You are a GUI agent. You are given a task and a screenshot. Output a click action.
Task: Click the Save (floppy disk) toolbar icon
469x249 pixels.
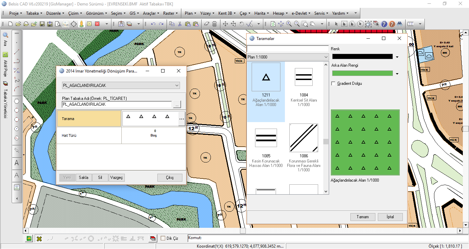42,24
